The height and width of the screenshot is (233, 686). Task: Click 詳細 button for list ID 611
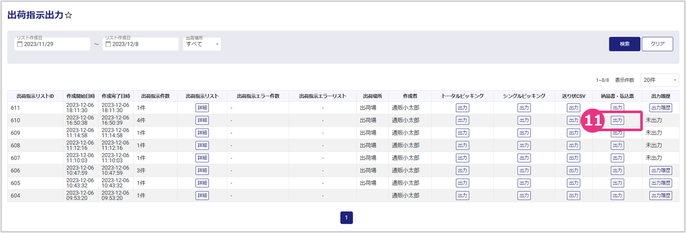[x=202, y=107]
